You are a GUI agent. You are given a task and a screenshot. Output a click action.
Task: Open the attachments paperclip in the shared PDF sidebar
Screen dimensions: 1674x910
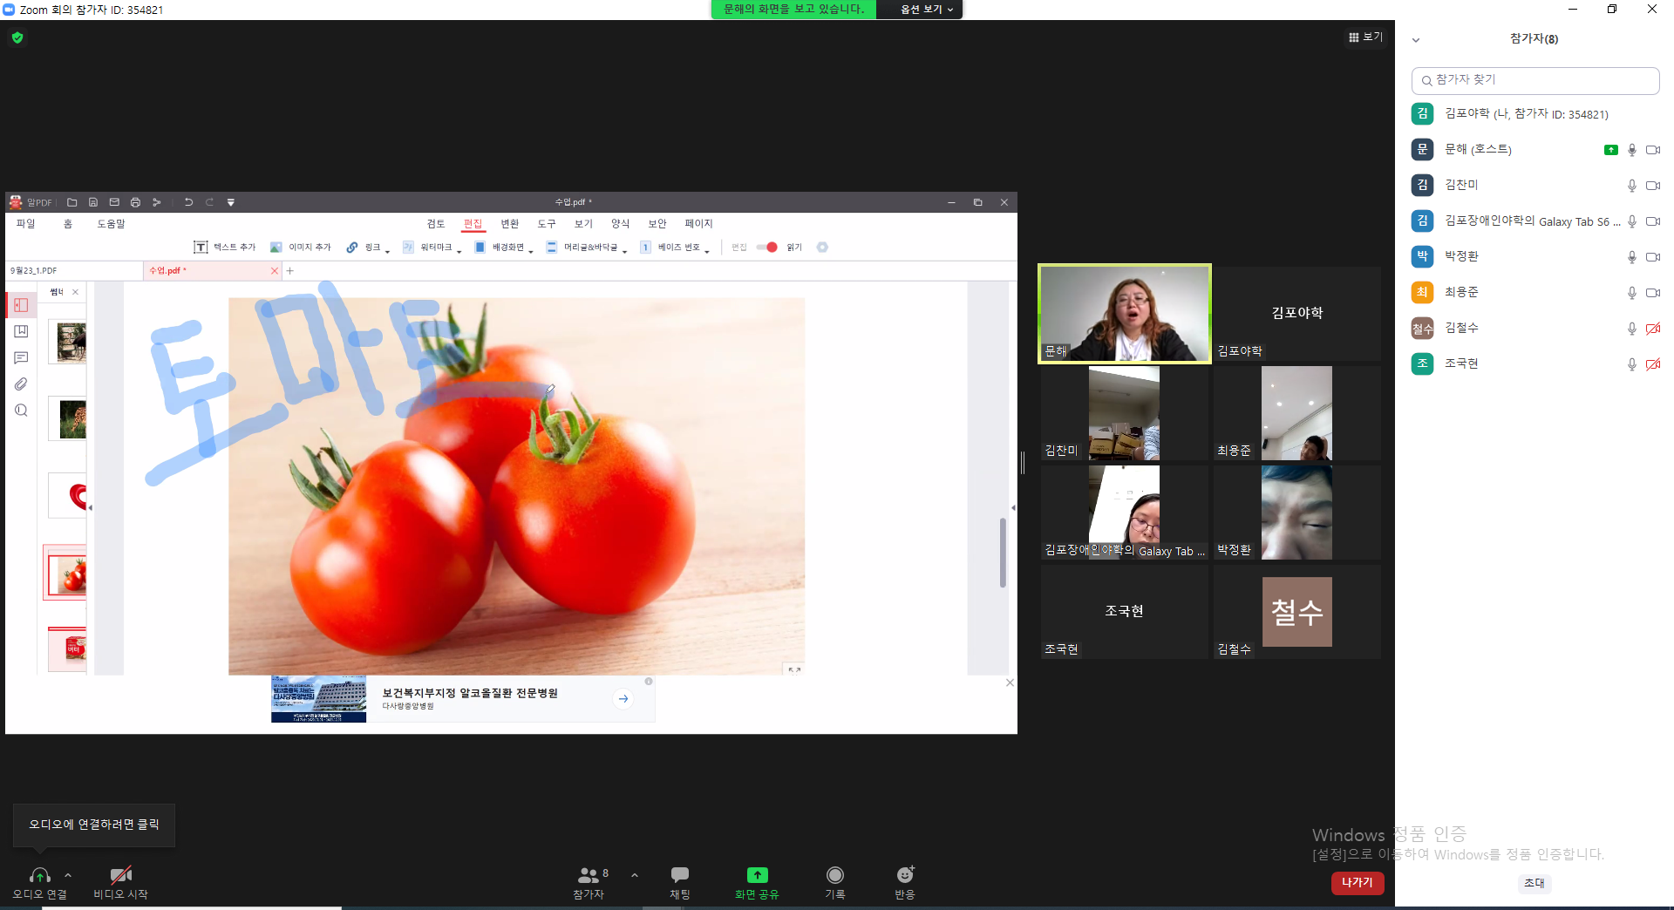click(22, 384)
